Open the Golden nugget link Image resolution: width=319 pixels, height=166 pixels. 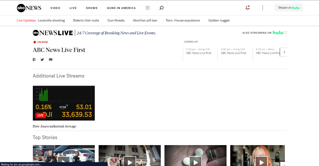point(219,20)
